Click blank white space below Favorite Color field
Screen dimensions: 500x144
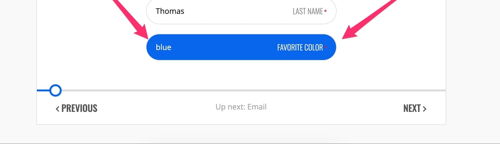(241, 73)
